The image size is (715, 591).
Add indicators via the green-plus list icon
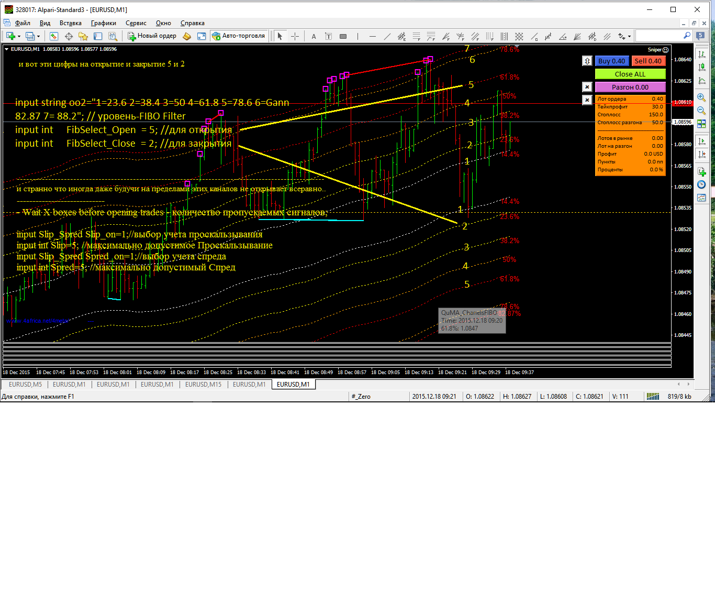click(701, 172)
